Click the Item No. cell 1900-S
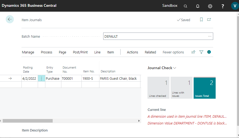Screen dimensions: 239x138 click(90, 78)
